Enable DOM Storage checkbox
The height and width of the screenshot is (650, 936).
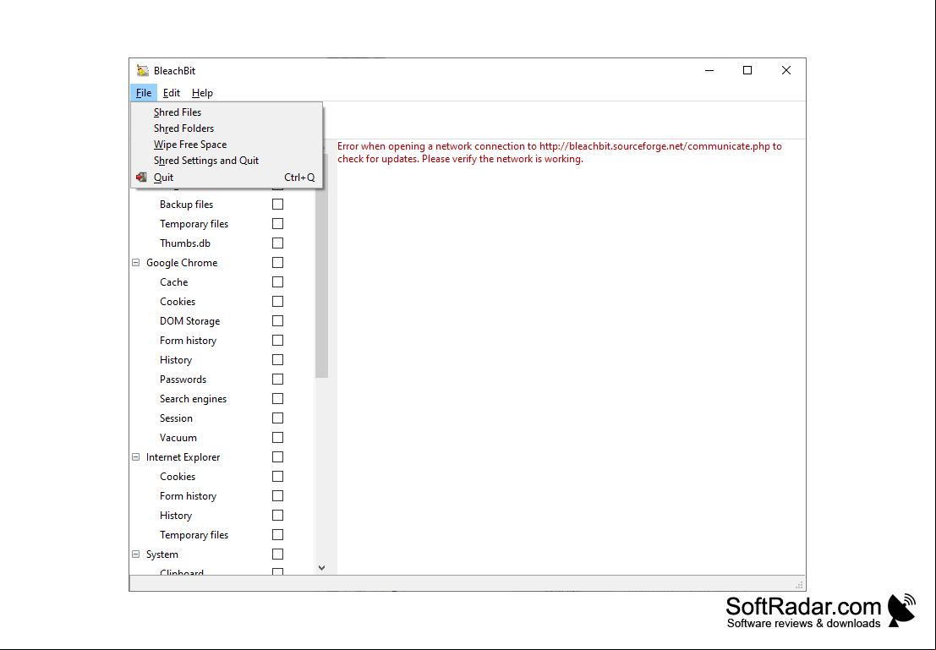pyautogui.click(x=277, y=321)
